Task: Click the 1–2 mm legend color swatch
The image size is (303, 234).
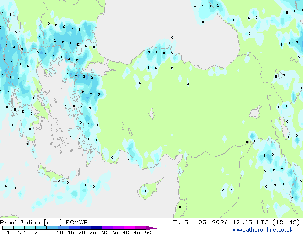Action: (x=30, y=228)
